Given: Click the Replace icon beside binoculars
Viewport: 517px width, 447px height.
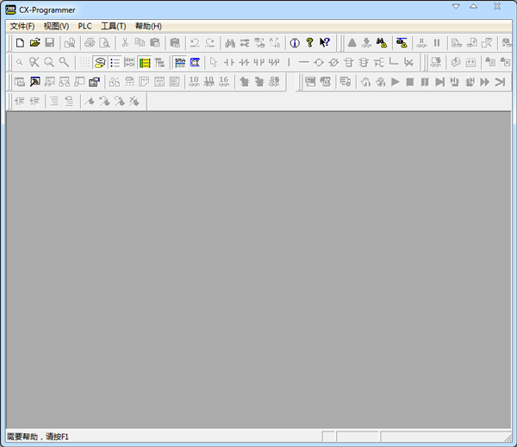Looking at the screenshot, I should pos(245,43).
